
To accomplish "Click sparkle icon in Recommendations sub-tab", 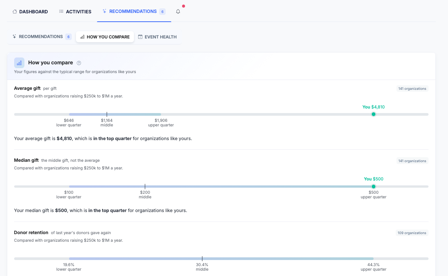I will pos(14,37).
